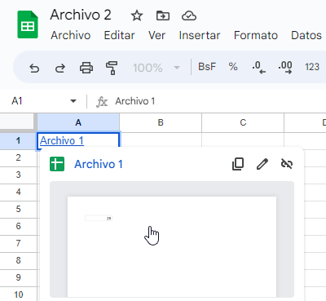
Task: Select row 7 header
Action: [18, 243]
